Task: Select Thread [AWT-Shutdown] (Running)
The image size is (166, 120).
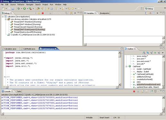Action: click(28, 22)
